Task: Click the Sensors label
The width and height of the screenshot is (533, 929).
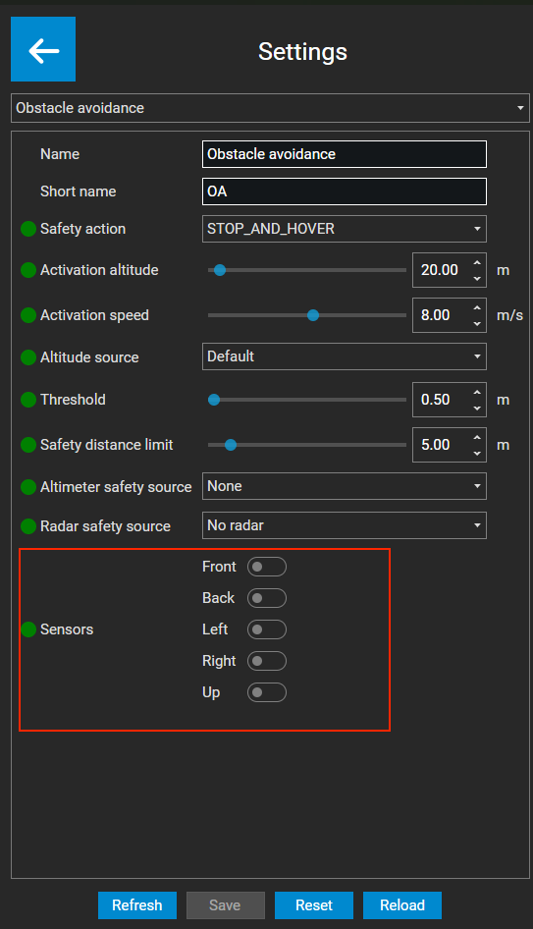Action: 67,629
